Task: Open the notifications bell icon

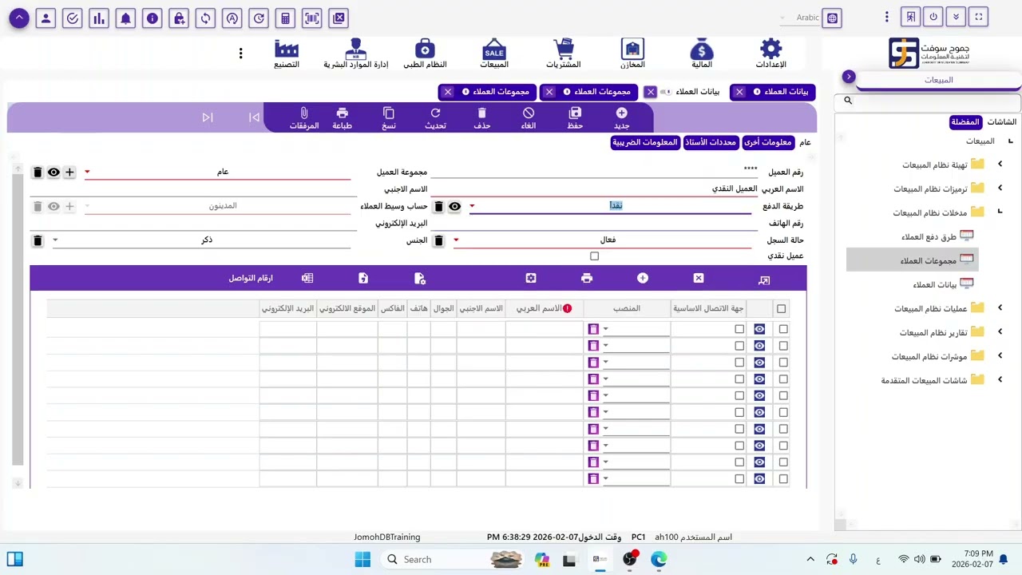Action: (x=126, y=18)
